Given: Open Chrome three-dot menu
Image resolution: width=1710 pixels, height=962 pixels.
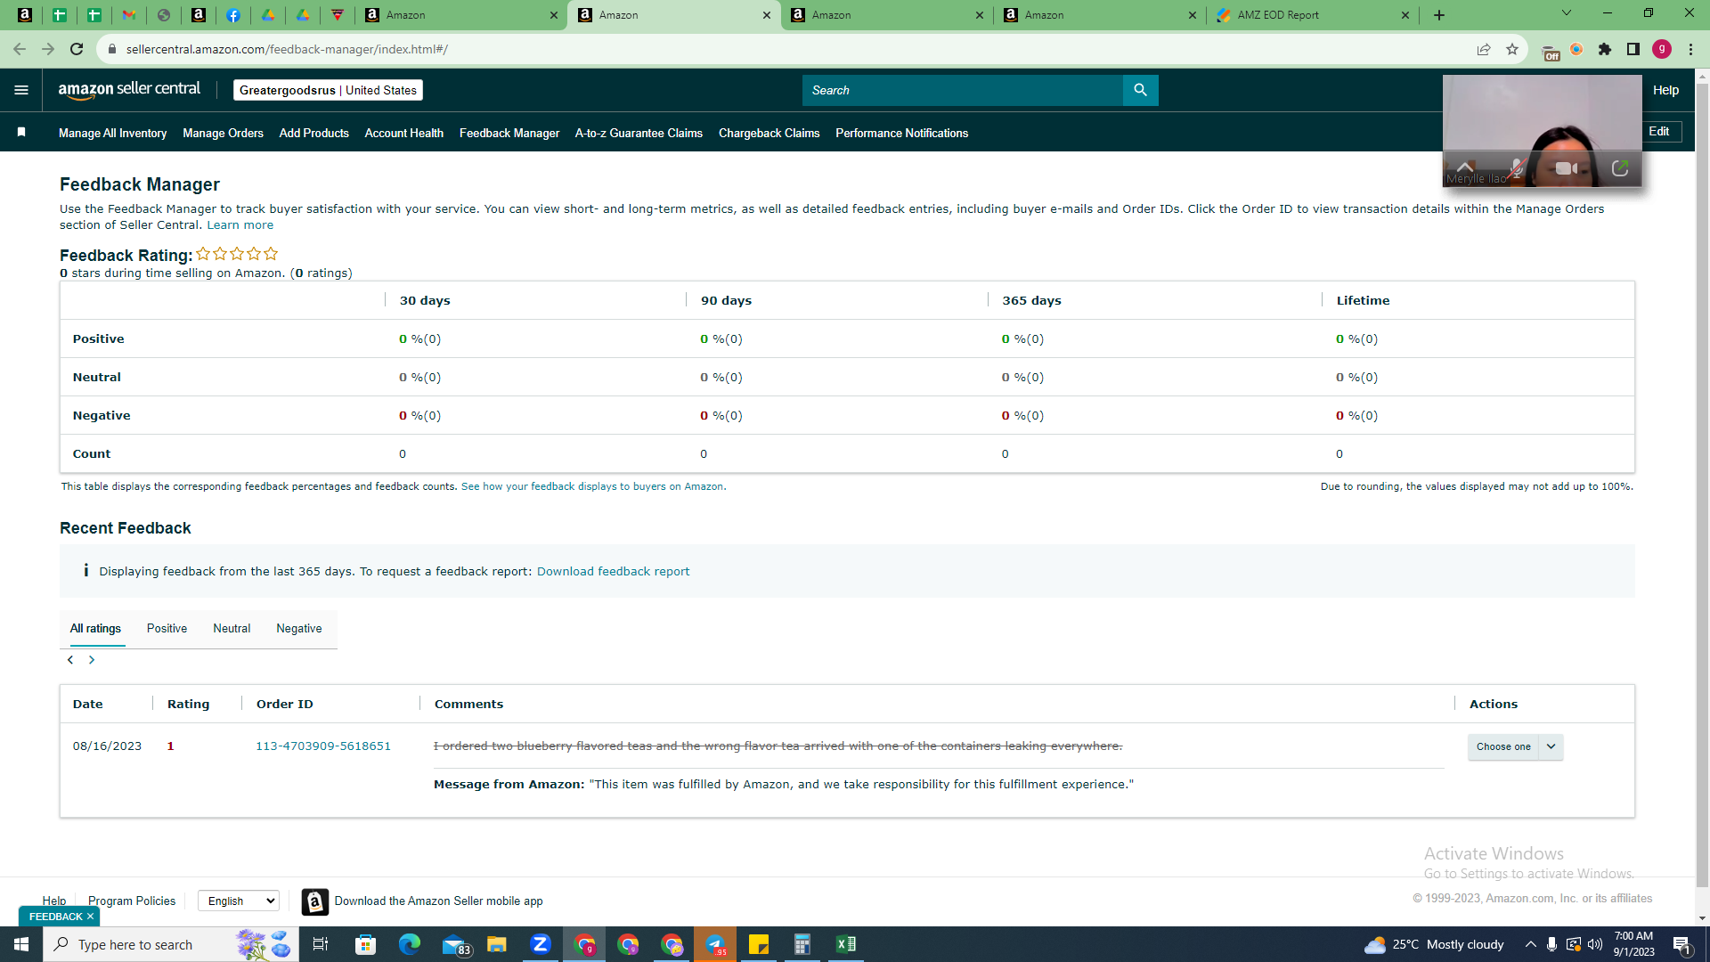Looking at the screenshot, I should (x=1690, y=49).
